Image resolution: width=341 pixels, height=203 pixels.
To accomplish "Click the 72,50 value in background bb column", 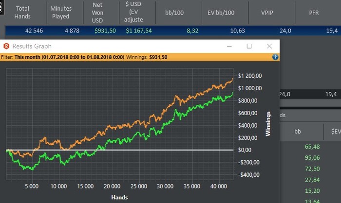I will (x=312, y=169).
